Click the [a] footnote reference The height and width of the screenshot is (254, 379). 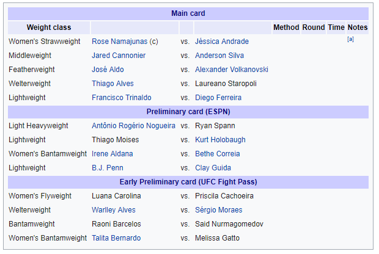[350, 39]
